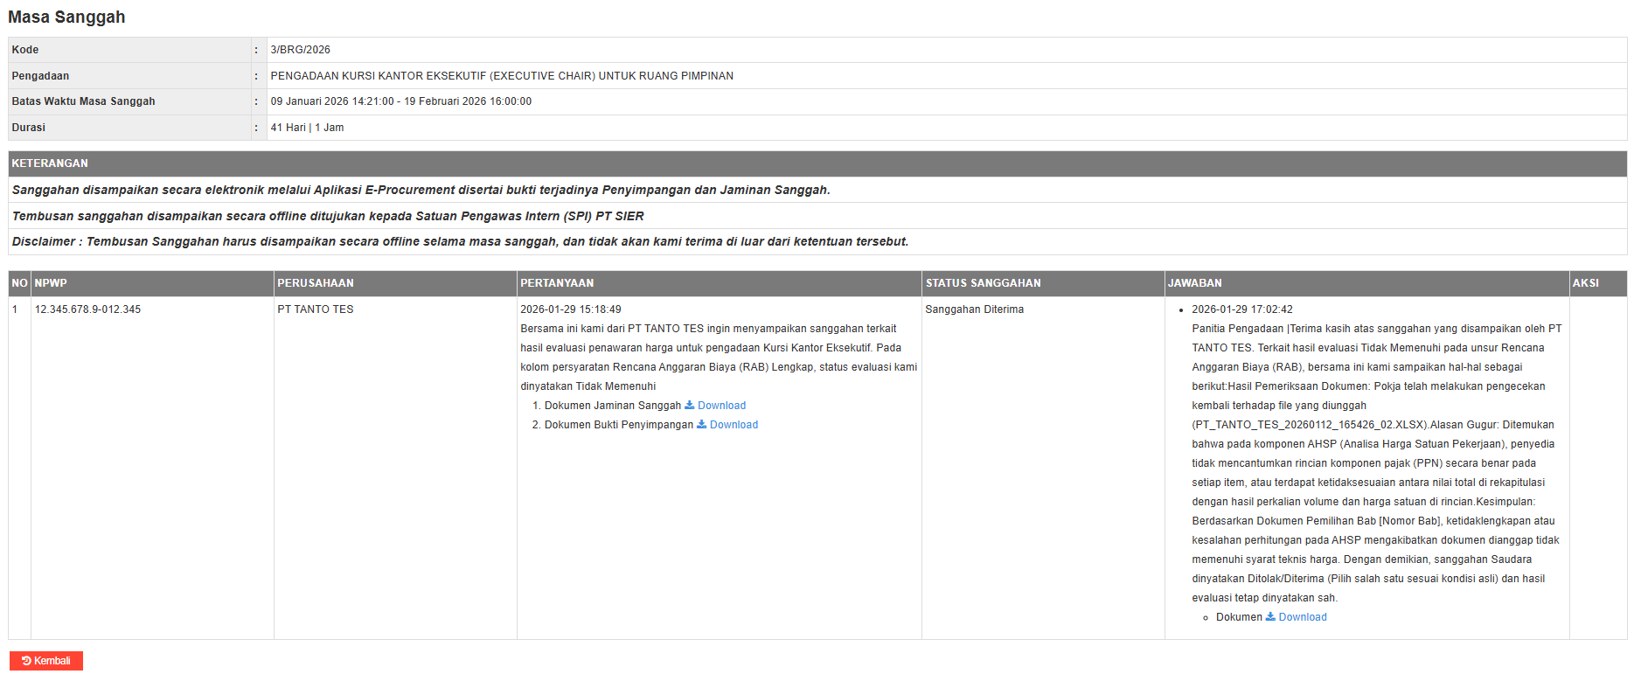Click the download icon beside Dokumen Bukti Penyimpangan
The width and height of the screenshot is (1634, 688).
click(x=702, y=425)
